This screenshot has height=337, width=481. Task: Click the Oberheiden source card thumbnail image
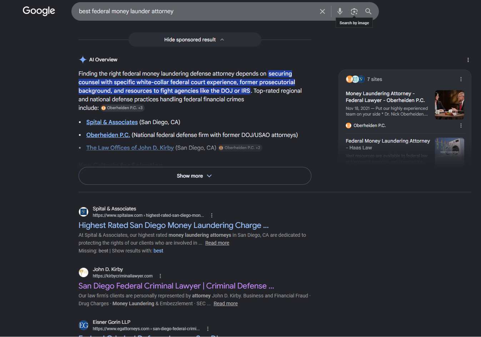point(449,105)
